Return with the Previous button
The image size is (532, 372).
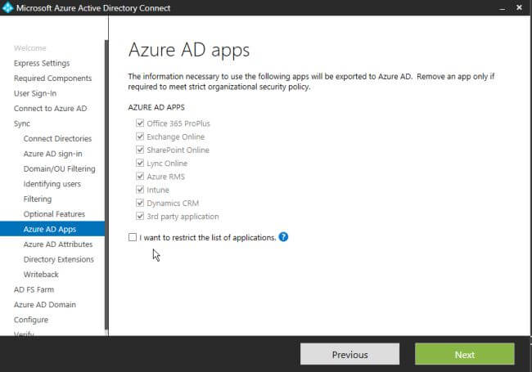click(x=349, y=354)
